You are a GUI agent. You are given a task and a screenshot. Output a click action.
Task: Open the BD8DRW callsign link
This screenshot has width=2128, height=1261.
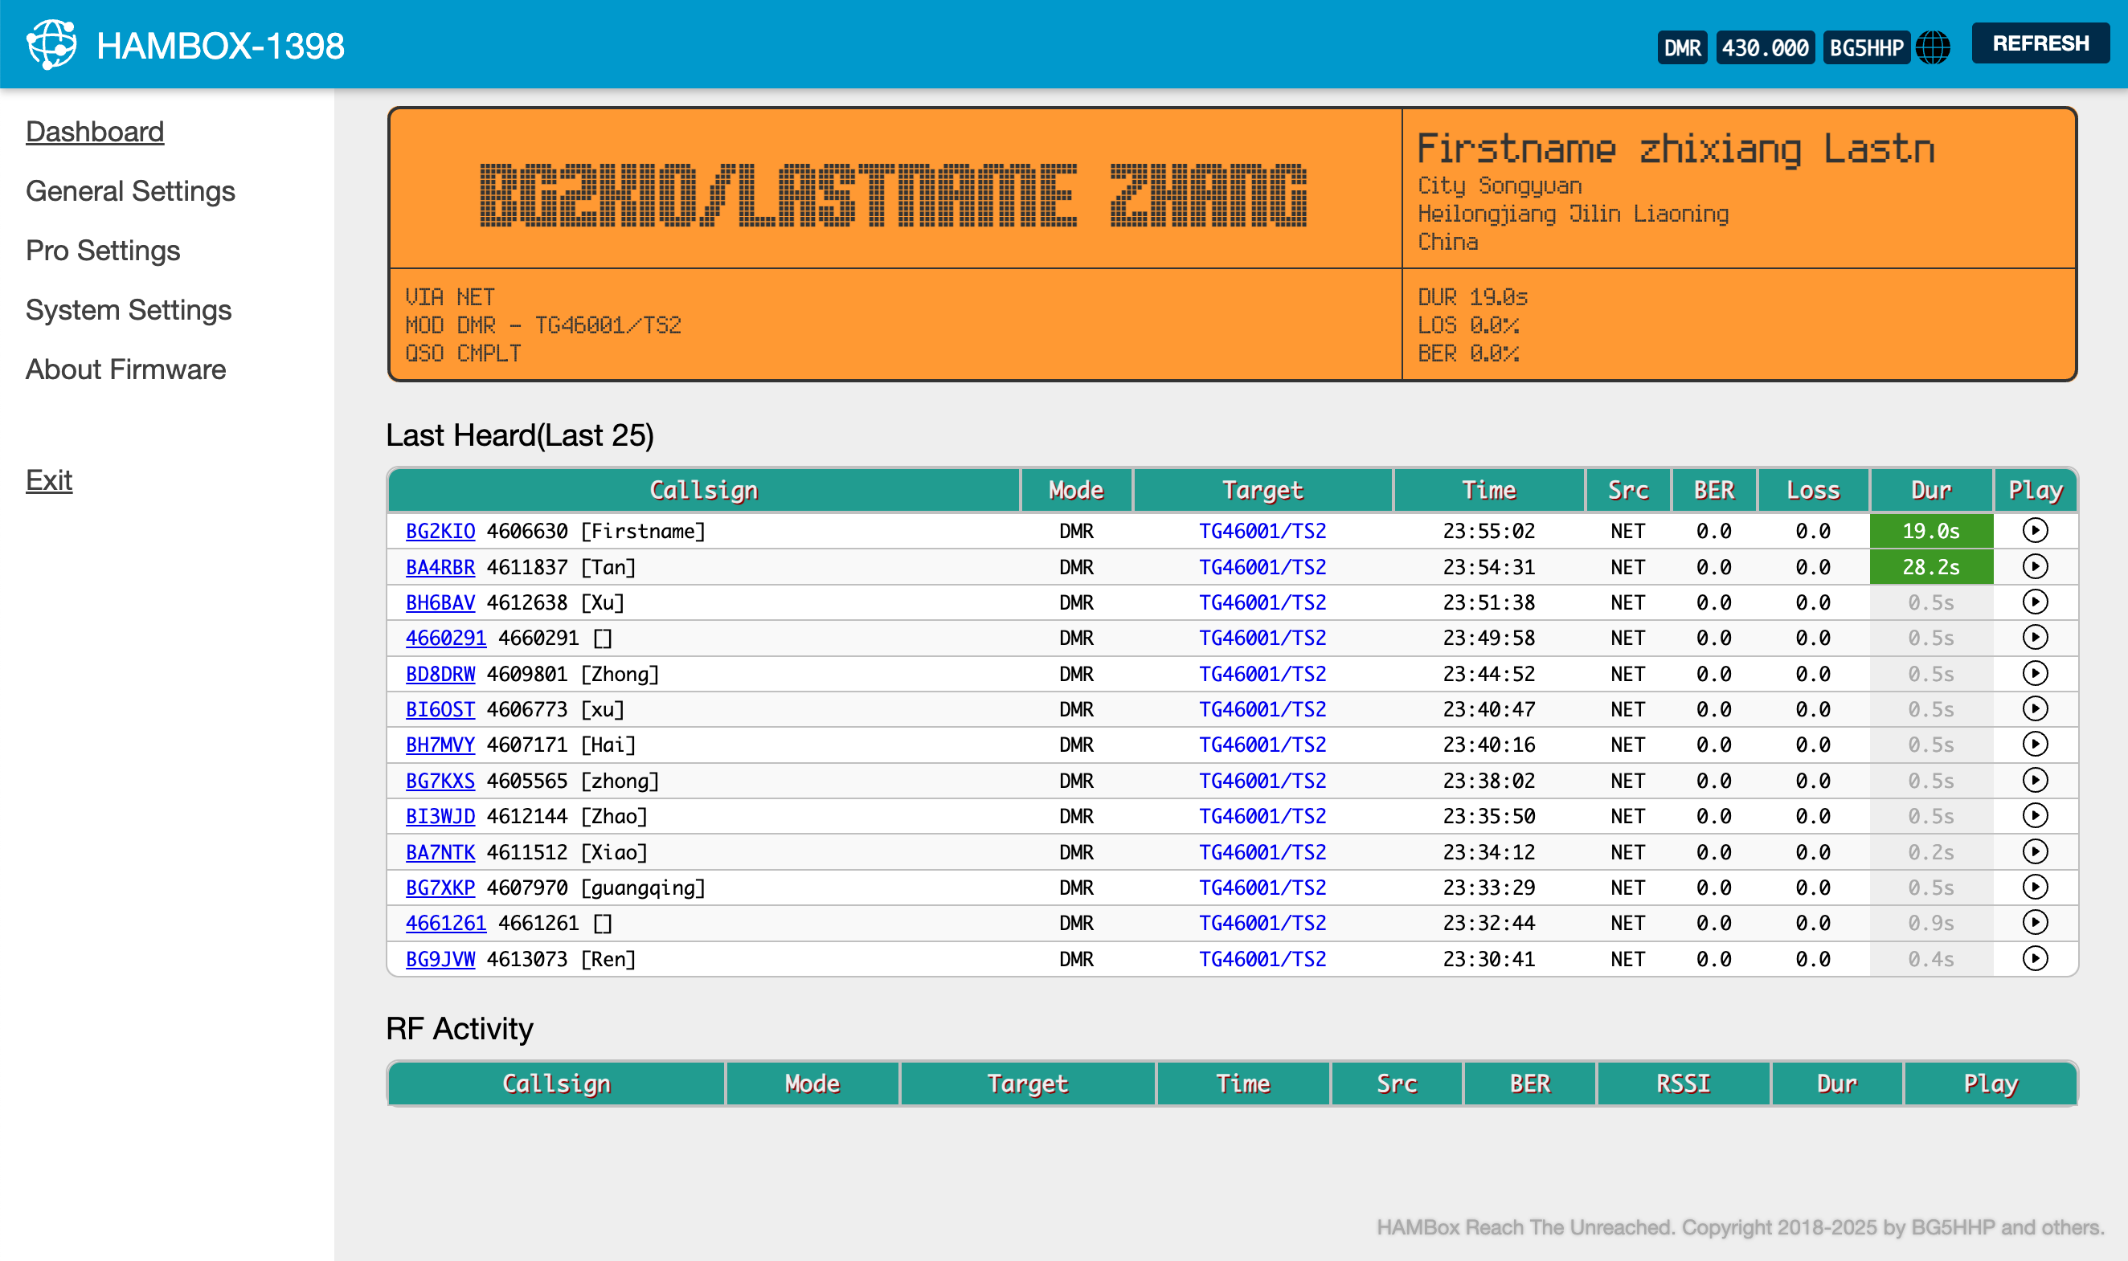(440, 674)
